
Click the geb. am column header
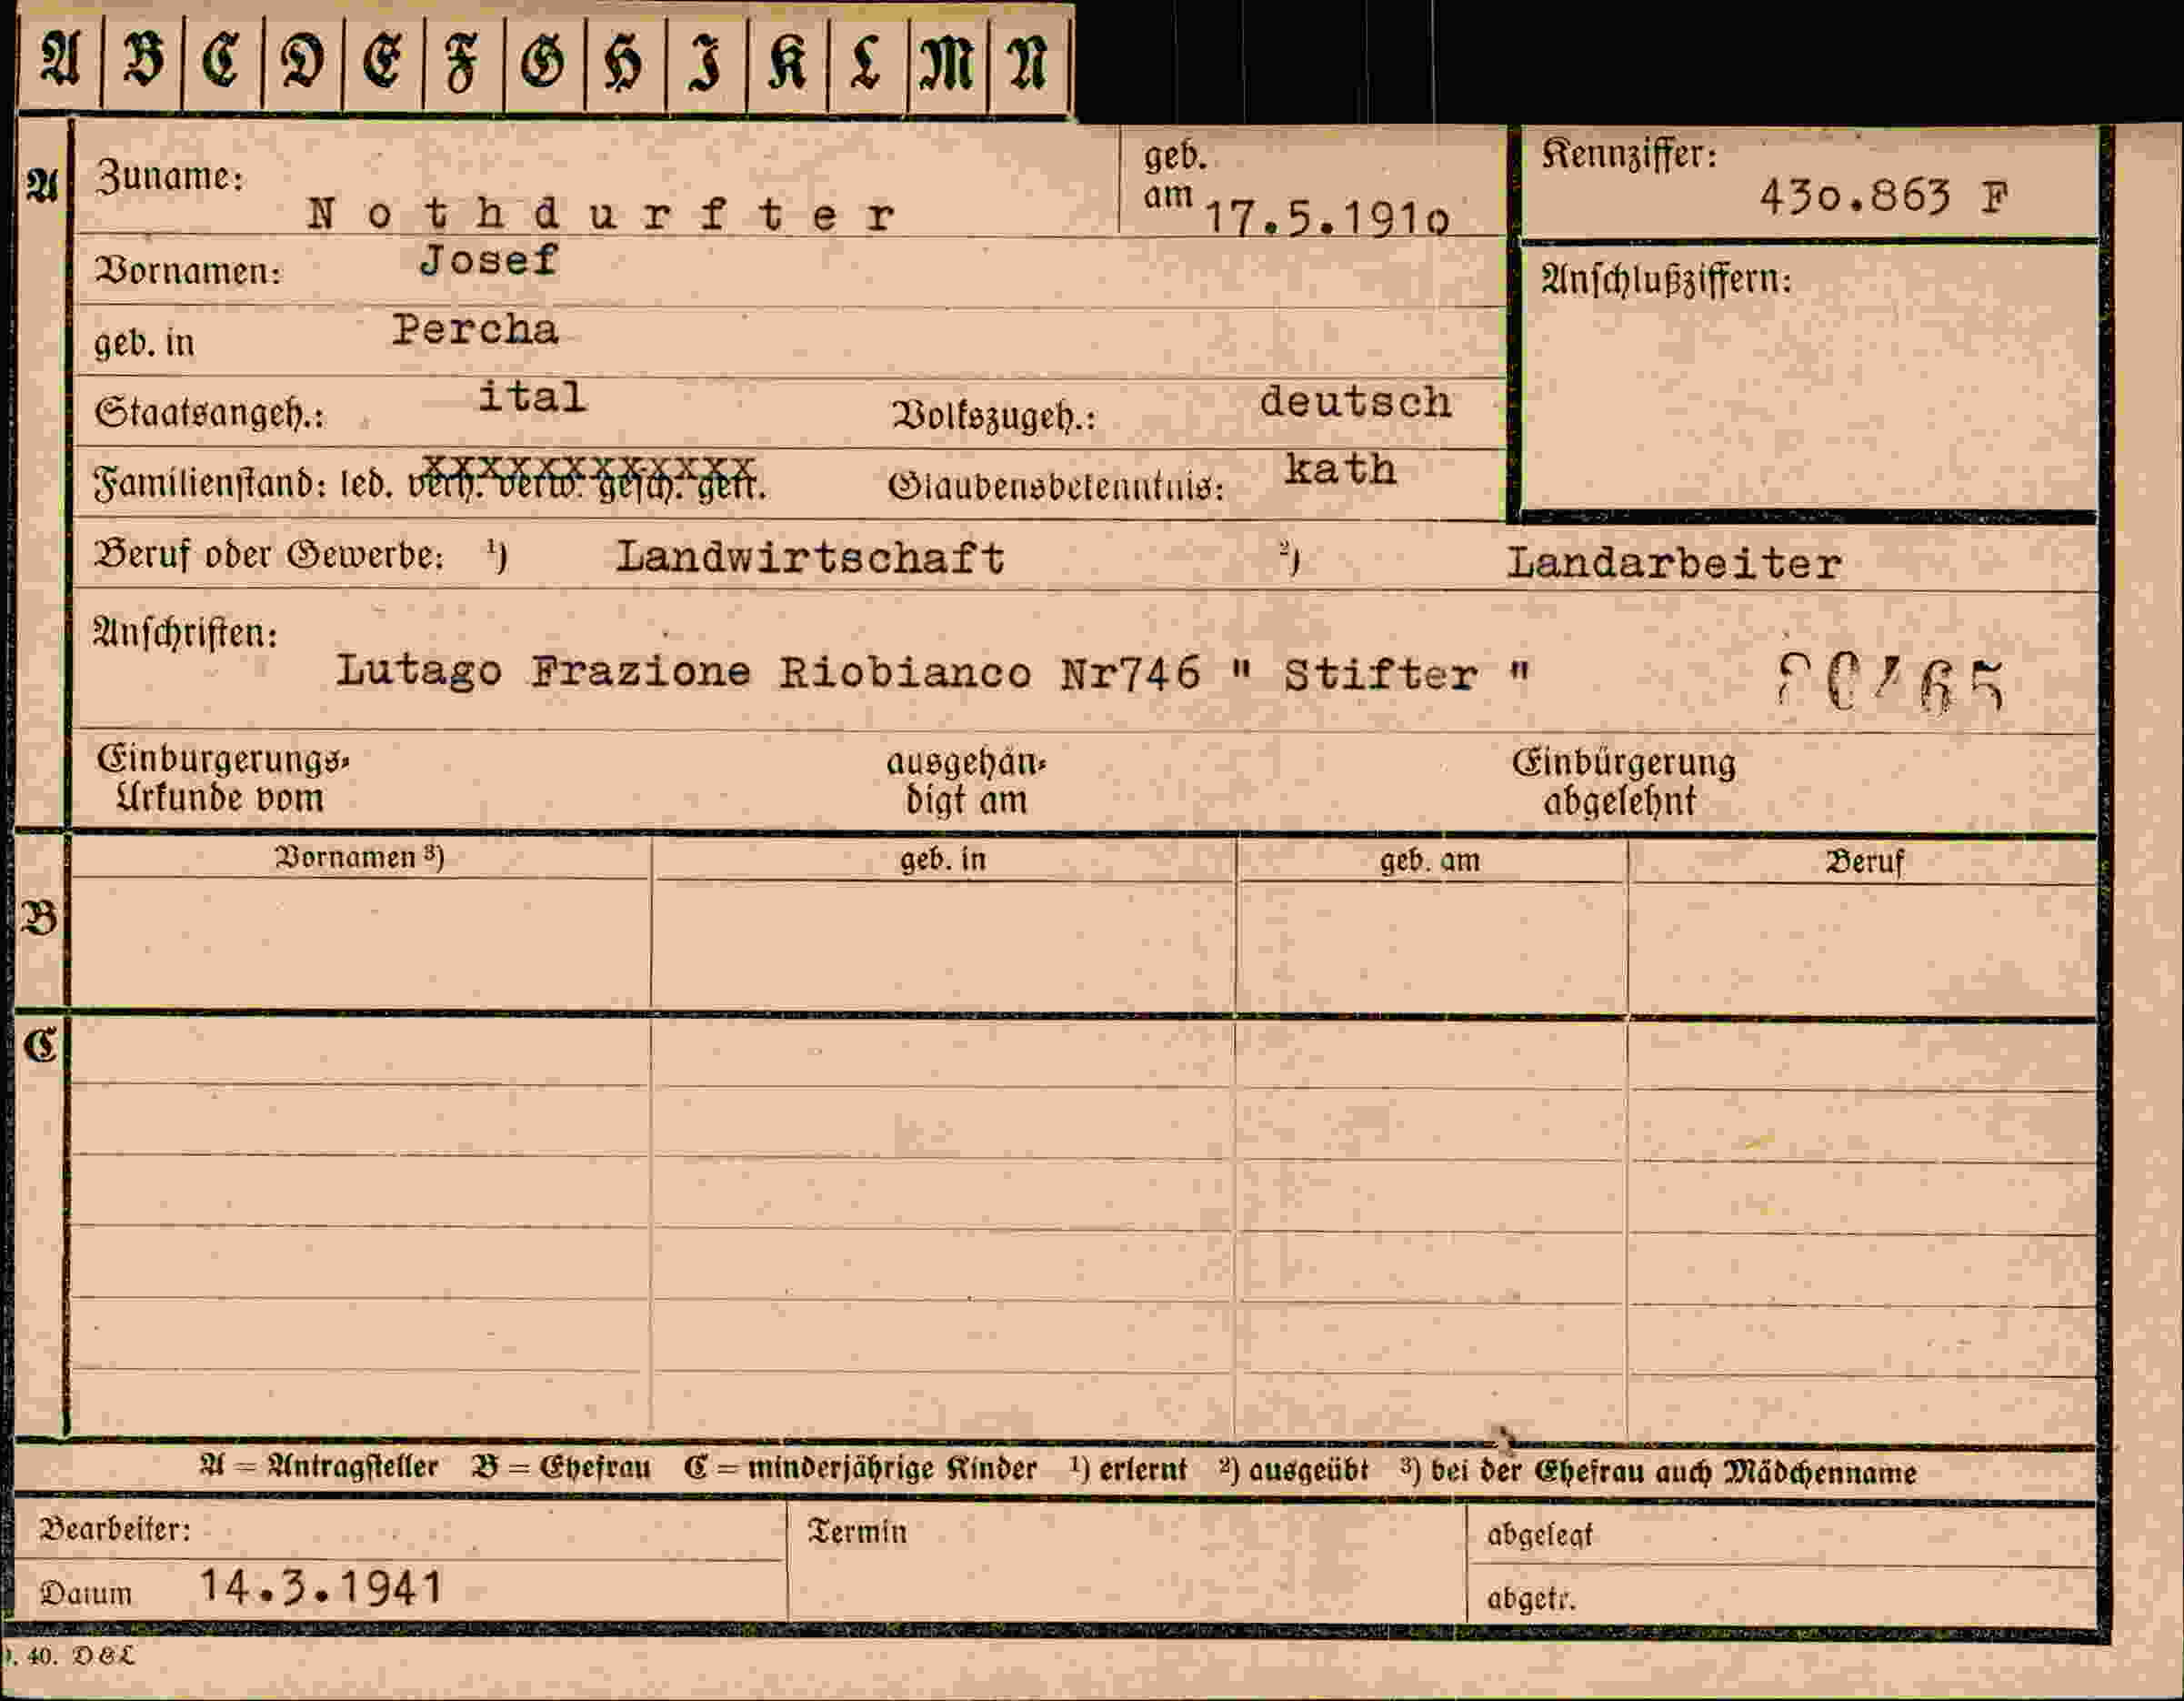(x=1430, y=861)
